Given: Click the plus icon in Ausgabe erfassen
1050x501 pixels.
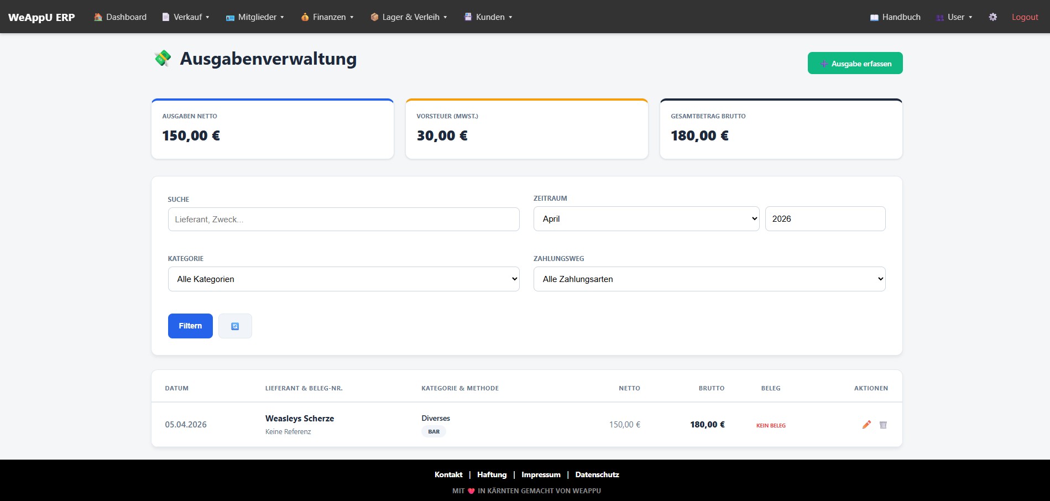Looking at the screenshot, I should click(x=824, y=64).
